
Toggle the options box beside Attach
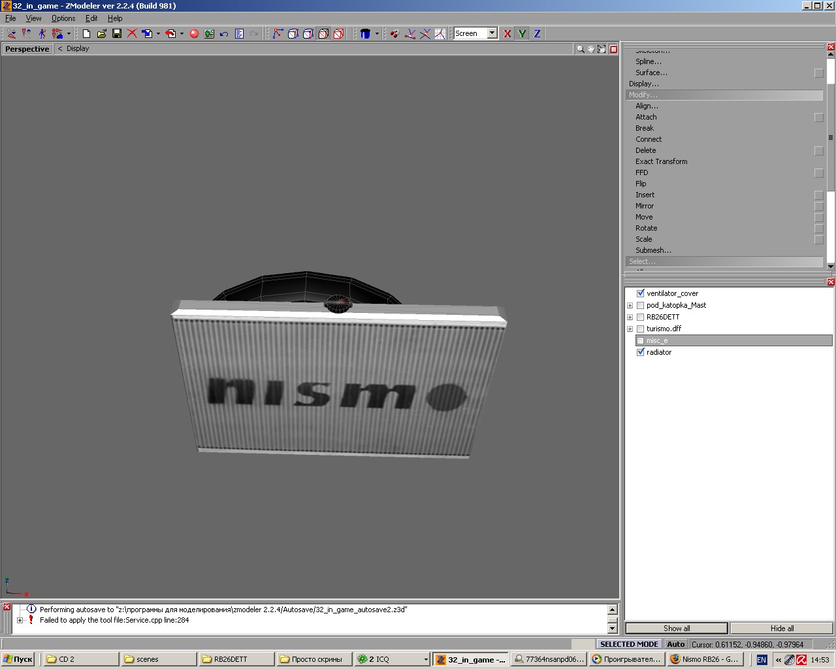click(x=819, y=118)
